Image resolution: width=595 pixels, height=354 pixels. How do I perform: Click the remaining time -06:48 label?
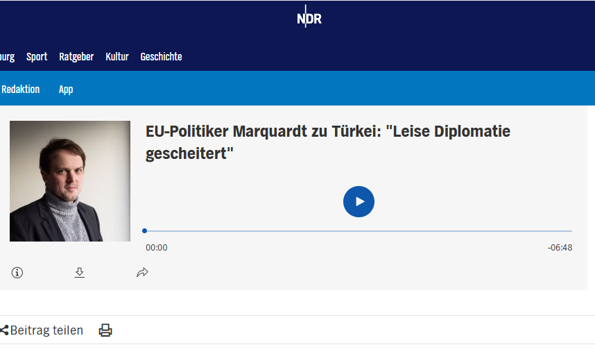560,248
